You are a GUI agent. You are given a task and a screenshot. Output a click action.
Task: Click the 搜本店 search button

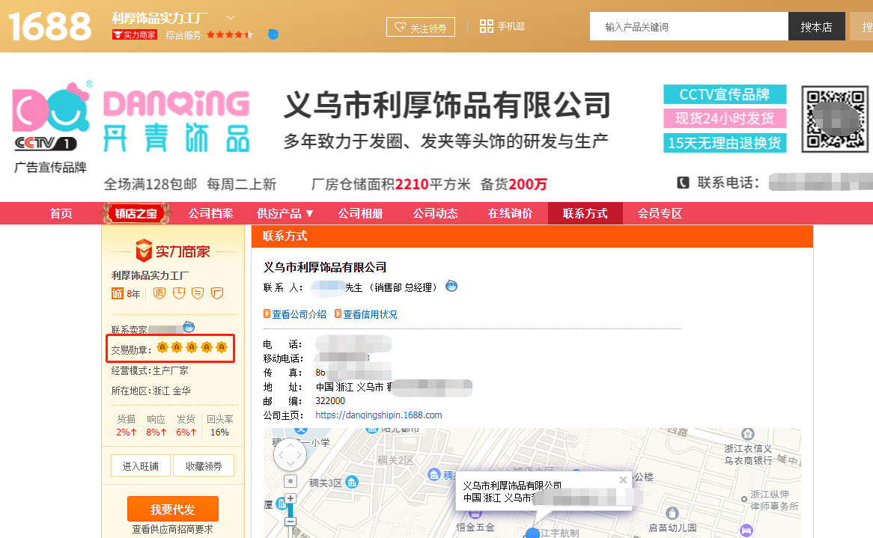click(816, 26)
